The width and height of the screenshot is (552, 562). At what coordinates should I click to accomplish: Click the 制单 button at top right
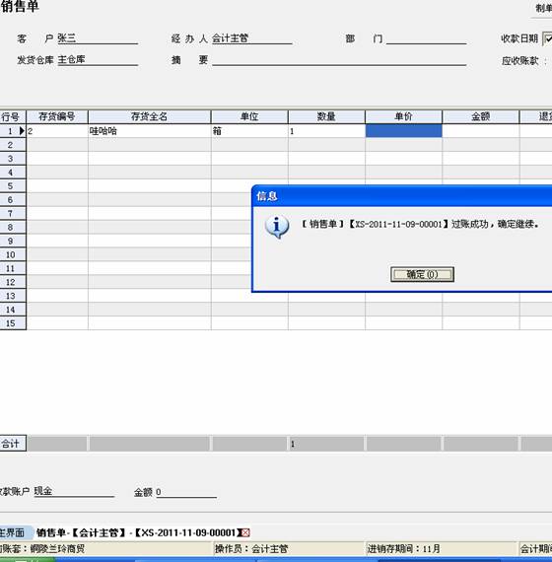coord(543,8)
